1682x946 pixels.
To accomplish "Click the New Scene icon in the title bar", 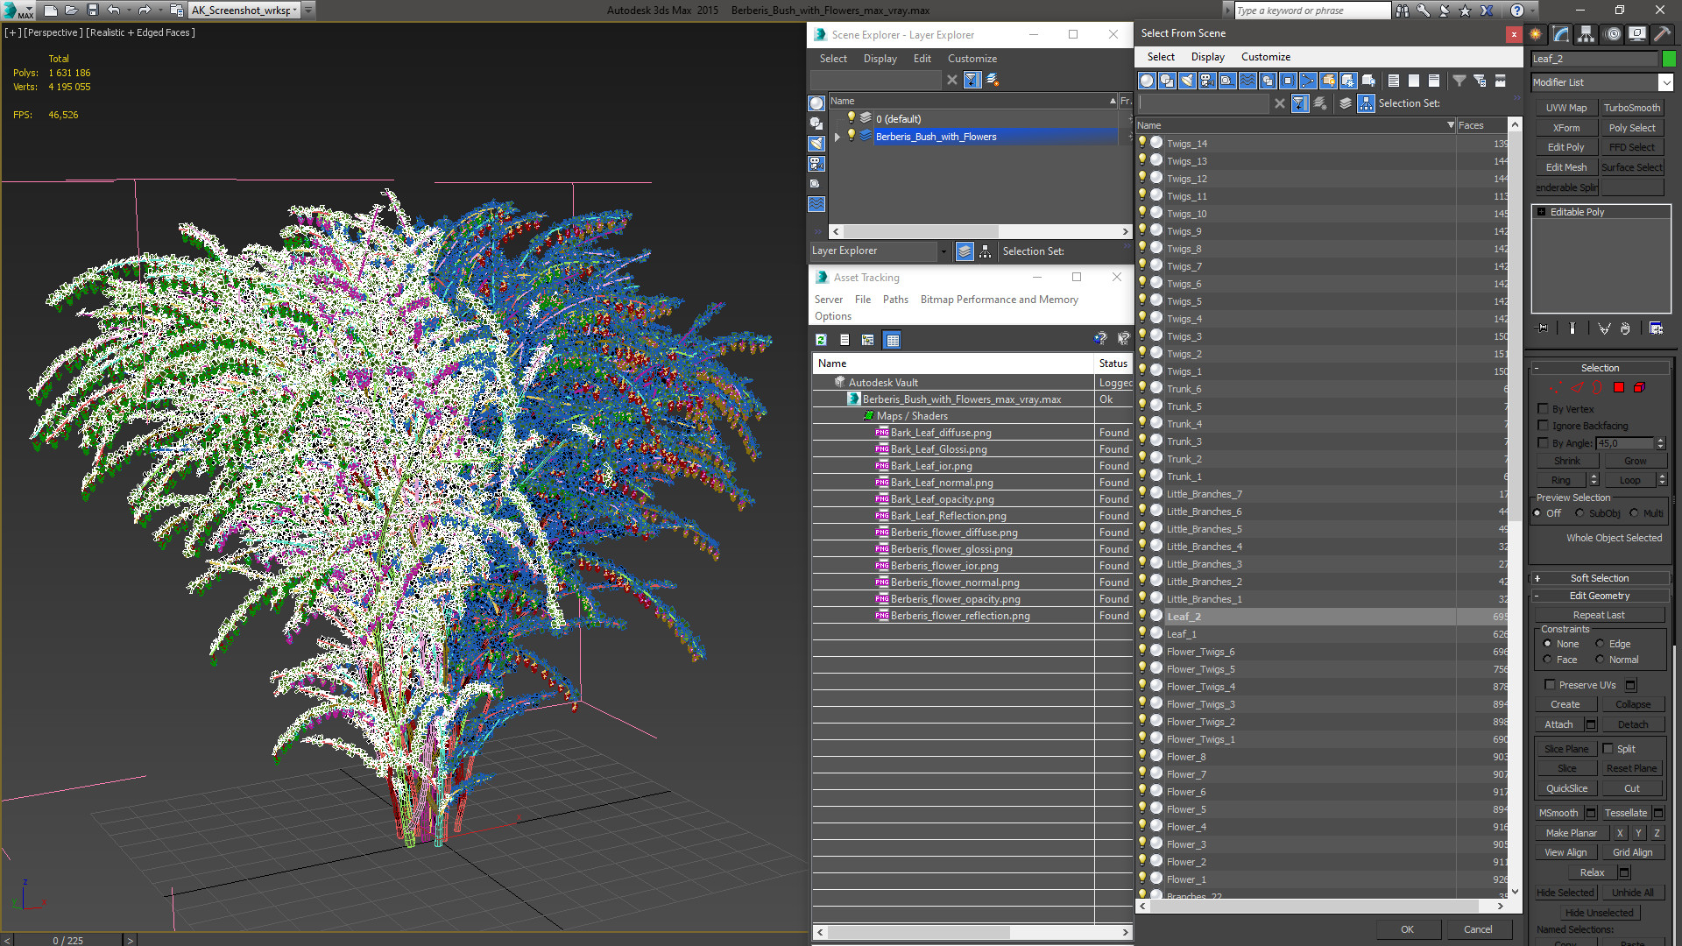I will (50, 11).
